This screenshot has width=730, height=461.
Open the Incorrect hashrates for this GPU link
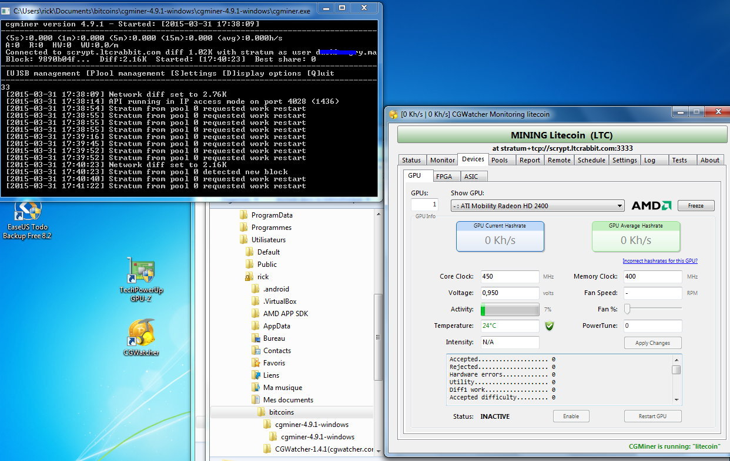tap(659, 261)
